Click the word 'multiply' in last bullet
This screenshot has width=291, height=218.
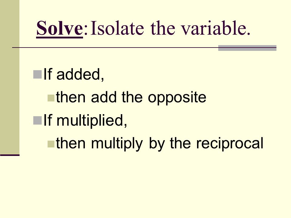coord(117,144)
